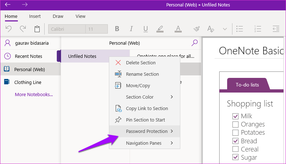Switch to the Home ribbon tab
286x164 pixels.
(11, 16)
